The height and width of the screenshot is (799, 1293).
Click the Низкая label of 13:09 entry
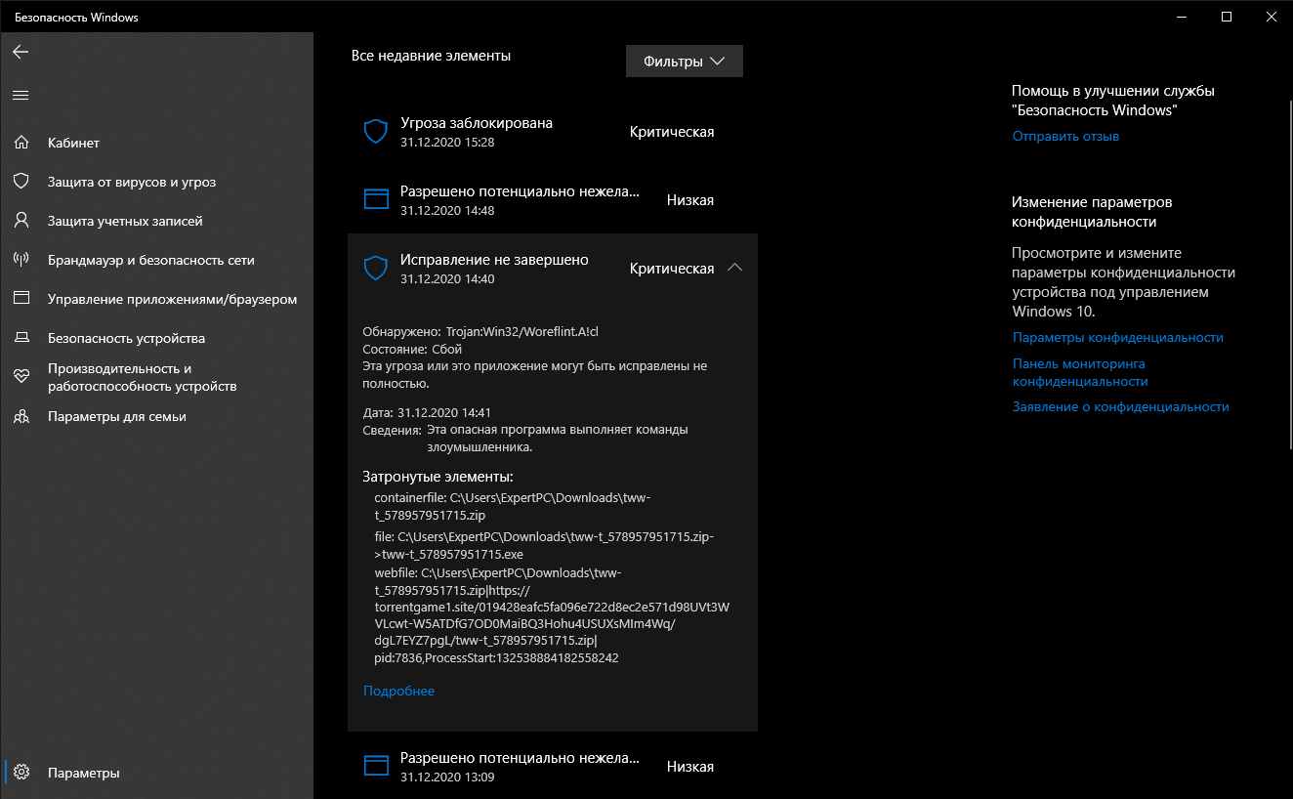[690, 767]
